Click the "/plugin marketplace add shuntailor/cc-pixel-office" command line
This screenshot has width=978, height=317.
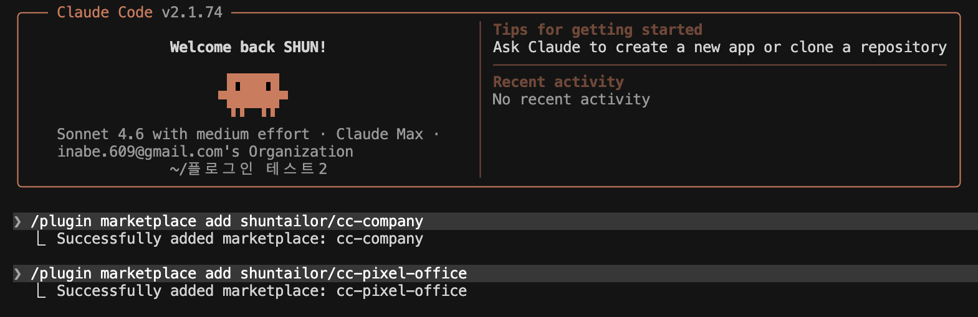(x=249, y=273)
